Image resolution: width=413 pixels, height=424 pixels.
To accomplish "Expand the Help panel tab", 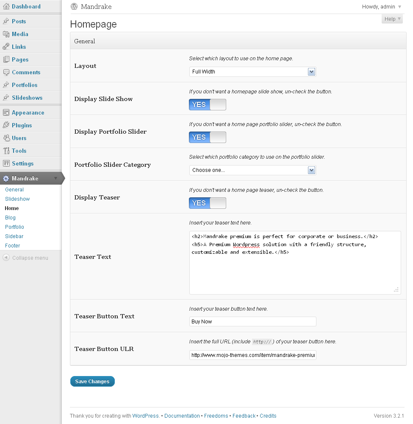I will (392, 19).
